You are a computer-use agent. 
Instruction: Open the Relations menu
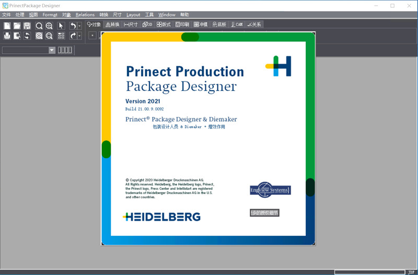coord(85,15)
